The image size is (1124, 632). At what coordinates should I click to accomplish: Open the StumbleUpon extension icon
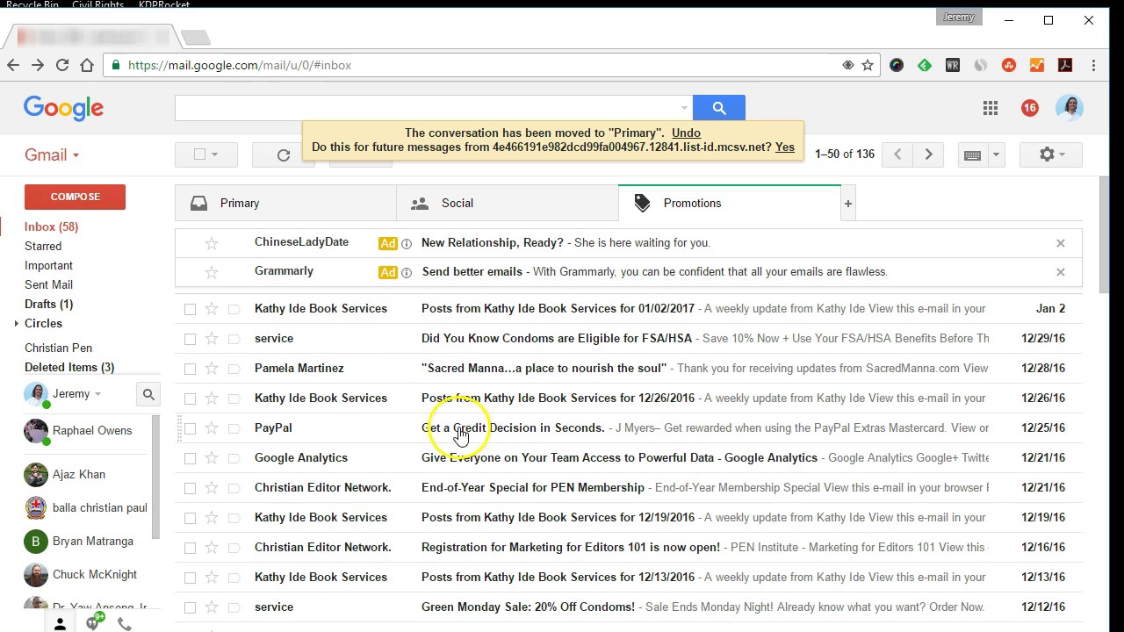click(x=1009, y=65)
